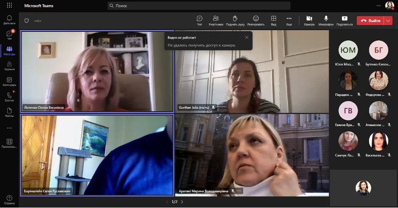
Task: Select Лісенко Олена Василівна video tile
Action: click(x=97, y=71)
